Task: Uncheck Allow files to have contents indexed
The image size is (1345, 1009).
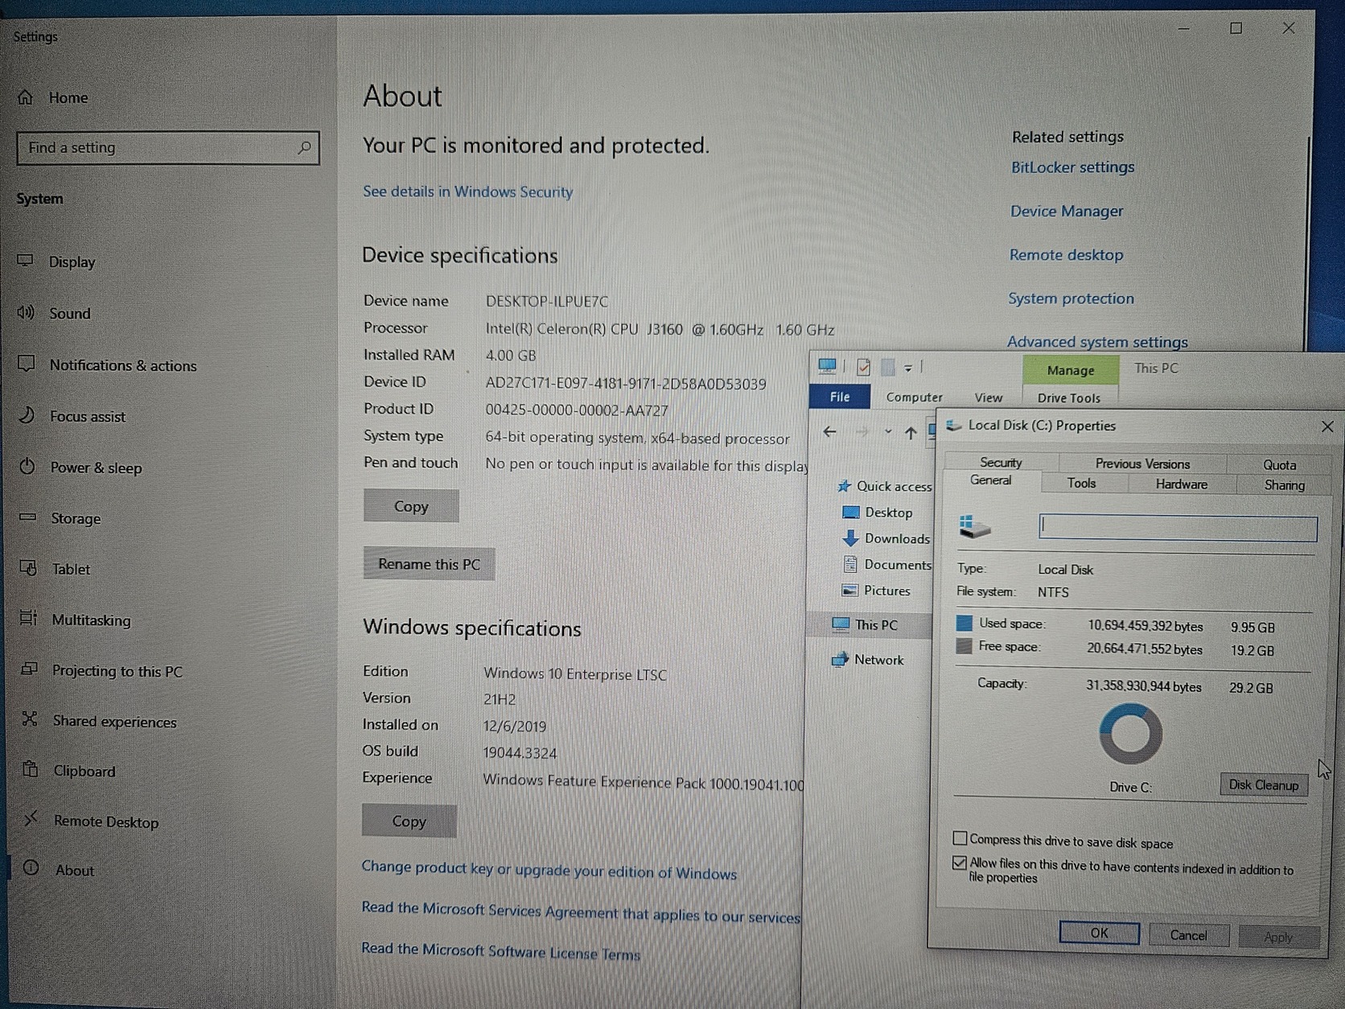Action: [x=960, y=863]
